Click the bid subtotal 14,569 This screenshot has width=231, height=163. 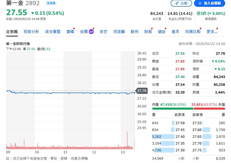pyautogui.click(x=158, y=158)
